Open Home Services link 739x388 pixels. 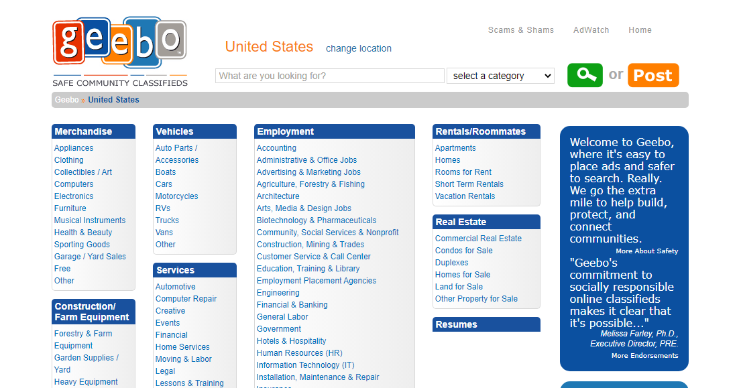[182, 347]
